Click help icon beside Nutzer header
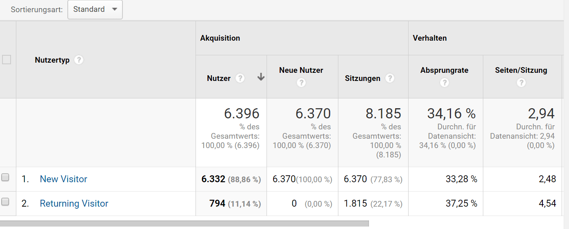This screenshot has width=569, height=229. tap(240, 78)
